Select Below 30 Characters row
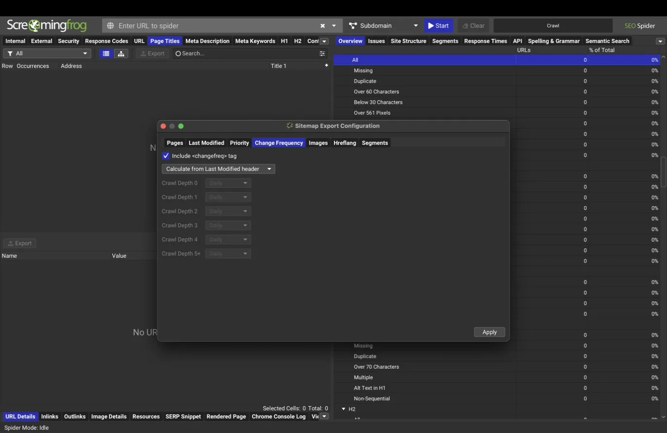This screenshot has width=667, height=433. (x=496, y=103)
